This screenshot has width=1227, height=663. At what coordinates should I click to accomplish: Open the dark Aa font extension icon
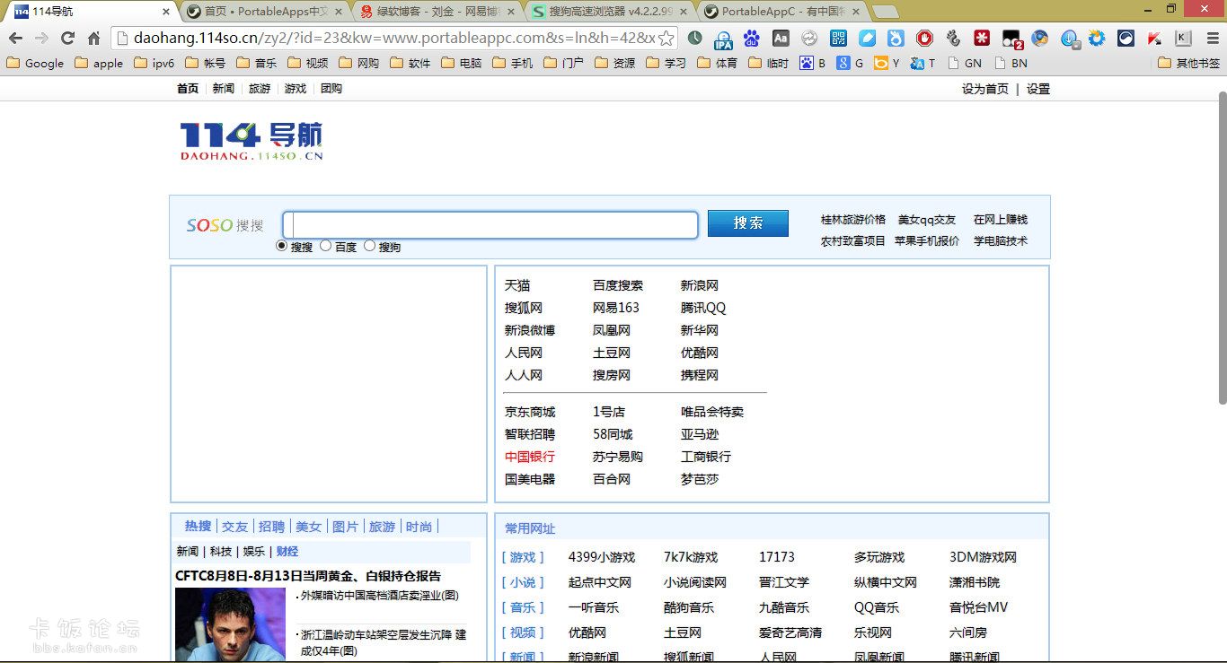coord(781,38)
